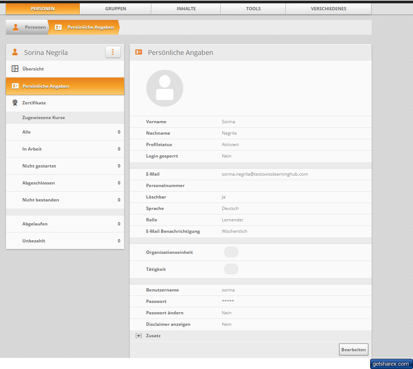The image size is (413, 369).
Task: Click the Übersicht grid icon
Action: point(15,69)
